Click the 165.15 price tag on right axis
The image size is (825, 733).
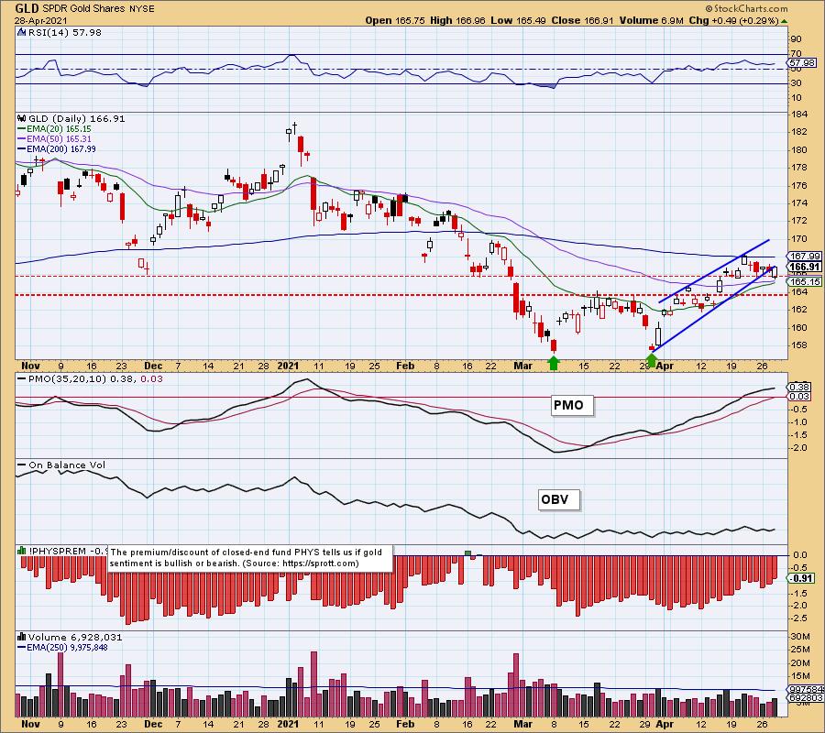point(806,282)
